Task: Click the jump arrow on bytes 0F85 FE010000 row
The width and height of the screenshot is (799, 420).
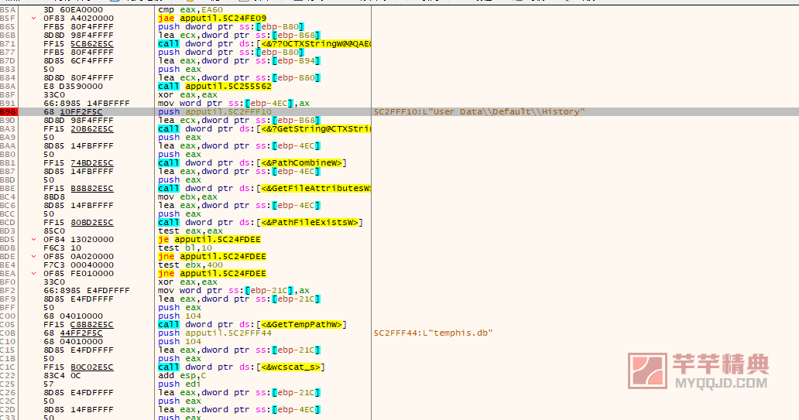Action: click(x=33, y=273)
